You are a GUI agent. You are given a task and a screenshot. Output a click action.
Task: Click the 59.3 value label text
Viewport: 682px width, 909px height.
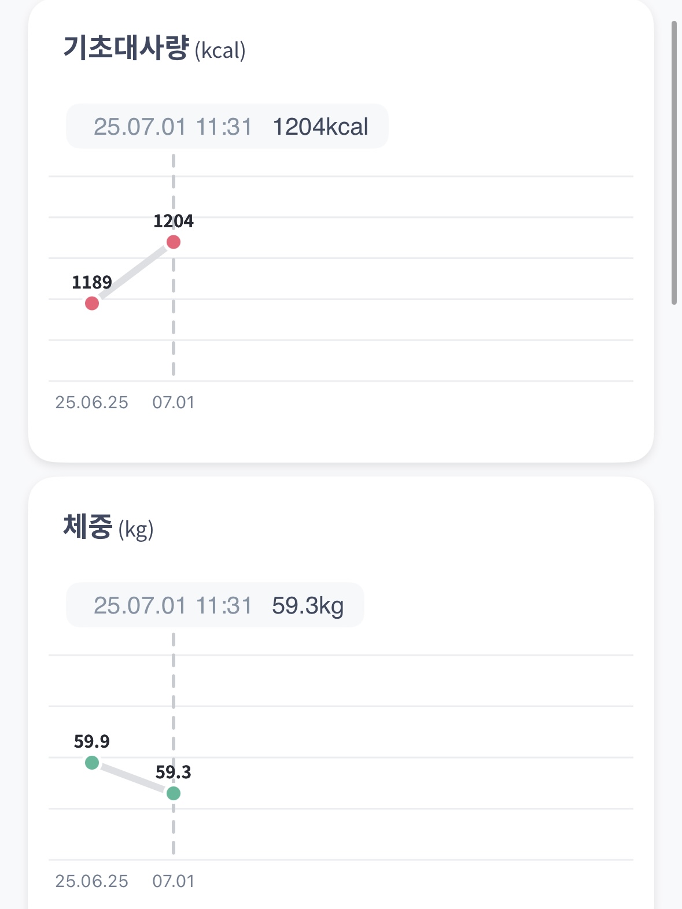(x=173, y=772)
